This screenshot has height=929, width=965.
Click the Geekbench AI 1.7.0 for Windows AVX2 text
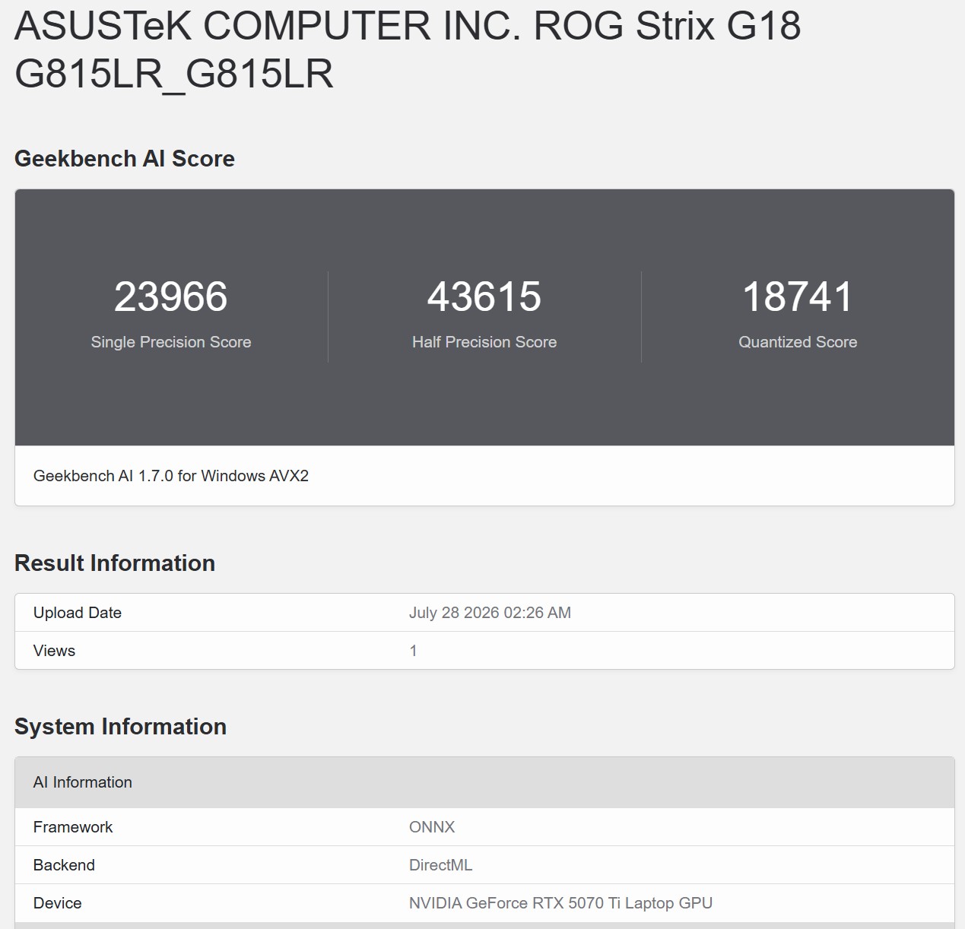[x=171, y=476]
